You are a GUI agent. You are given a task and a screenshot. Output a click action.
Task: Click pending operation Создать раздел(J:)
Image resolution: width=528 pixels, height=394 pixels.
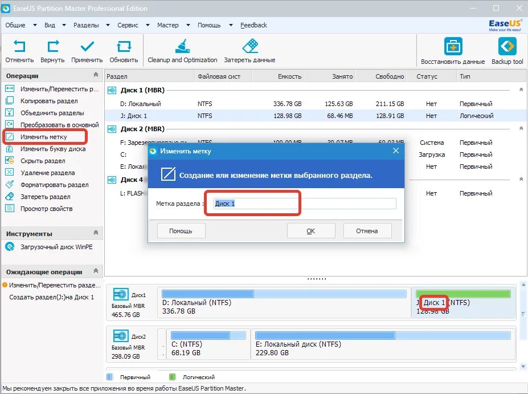click(51, 297)
